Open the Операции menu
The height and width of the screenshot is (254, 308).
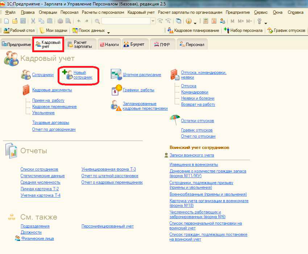point(48,12)
